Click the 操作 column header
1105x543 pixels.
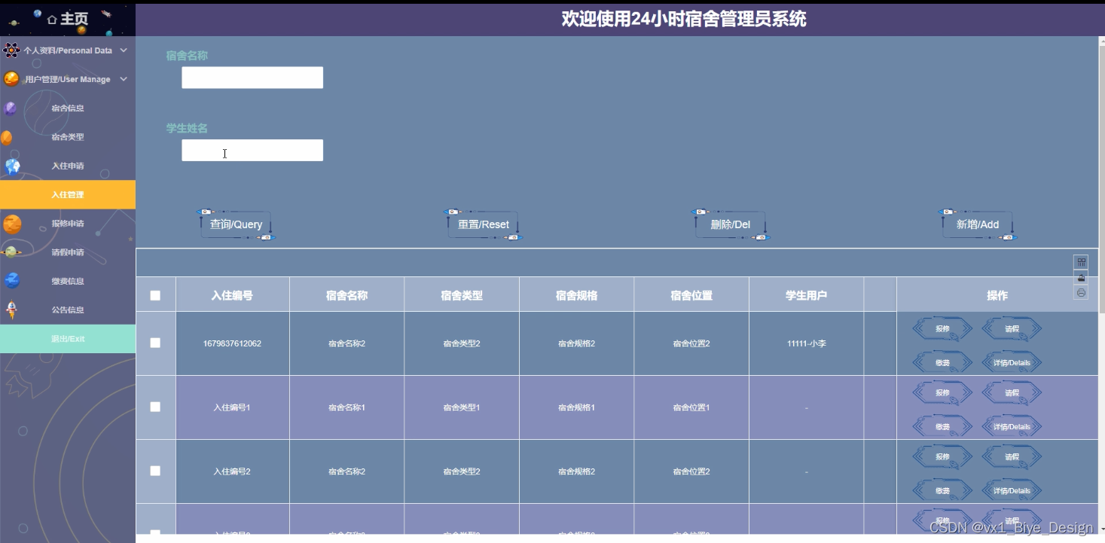(x=997, y=295)
